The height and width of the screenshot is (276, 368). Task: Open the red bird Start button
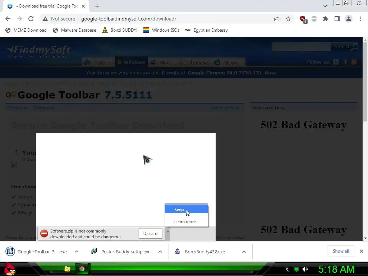point(10,269)
